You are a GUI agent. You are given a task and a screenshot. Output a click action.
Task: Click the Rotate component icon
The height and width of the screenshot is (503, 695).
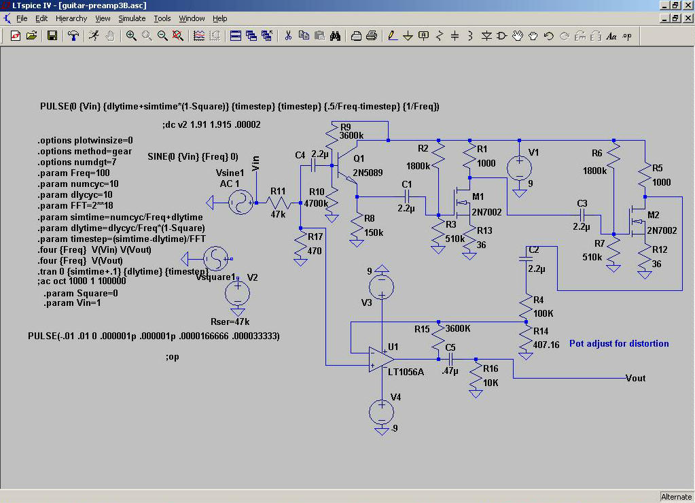[x=580, y=36]
